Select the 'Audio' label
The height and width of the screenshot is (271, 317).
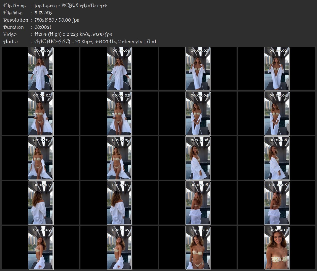pyautogui.click(x=11, y=42)
